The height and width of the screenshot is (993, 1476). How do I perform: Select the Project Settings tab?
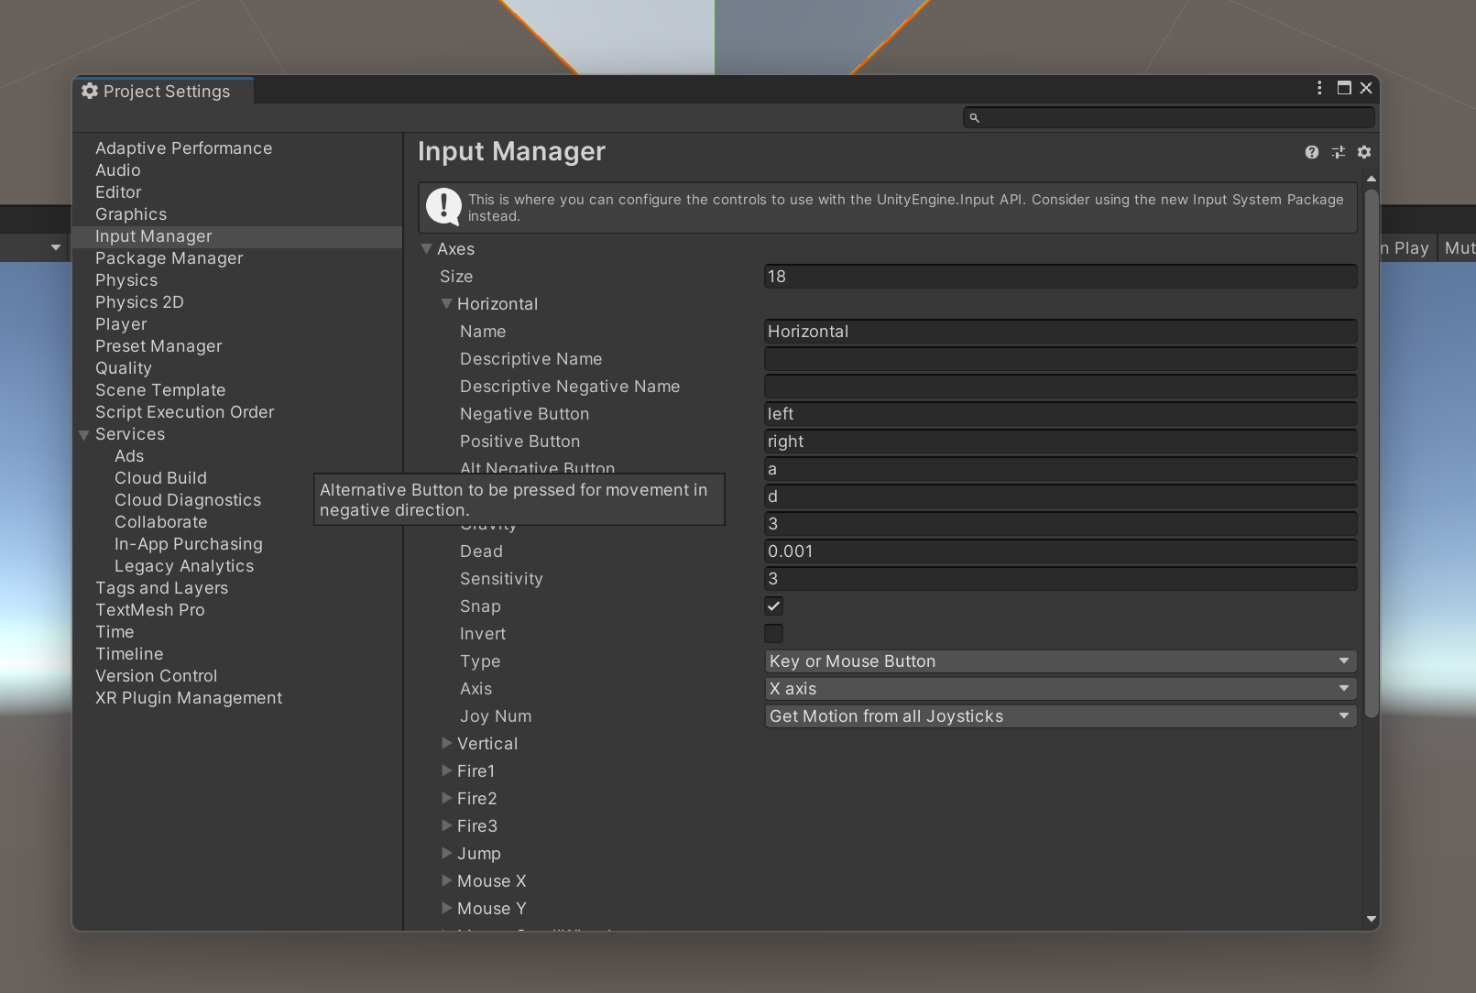click(x=164, y=91)
